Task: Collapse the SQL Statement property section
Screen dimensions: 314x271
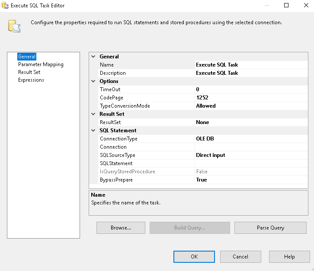Action: click(93, 131)
